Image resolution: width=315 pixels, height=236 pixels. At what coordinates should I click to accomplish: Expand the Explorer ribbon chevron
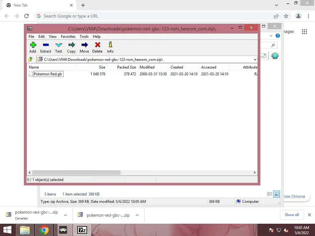tap(271, 36)
